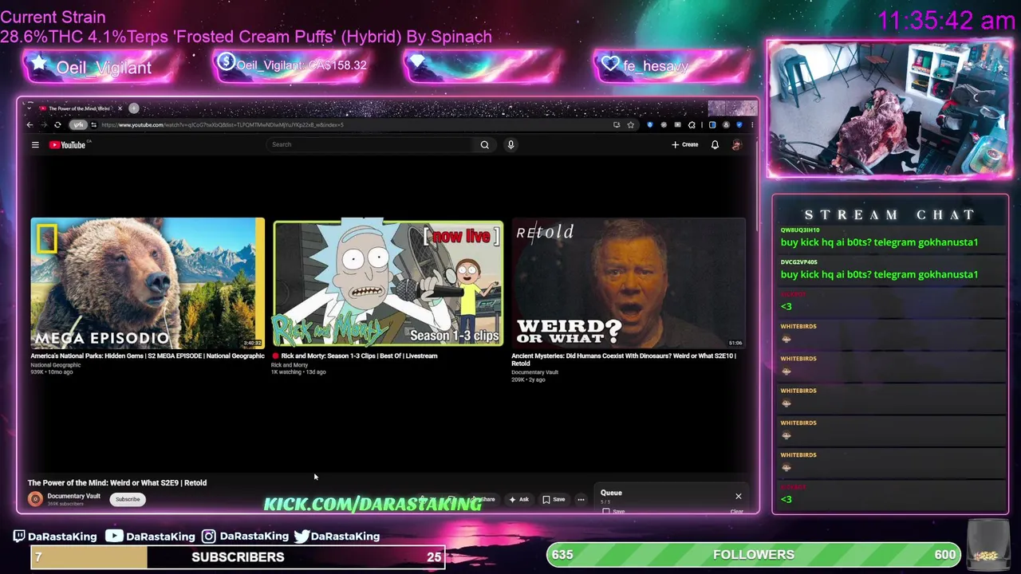Focus the YouTube Search field
Viewport: 1021px width, 574px height.
371,144
